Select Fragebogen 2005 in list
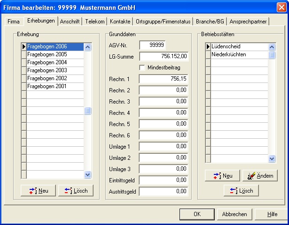 tap(55, 54)
